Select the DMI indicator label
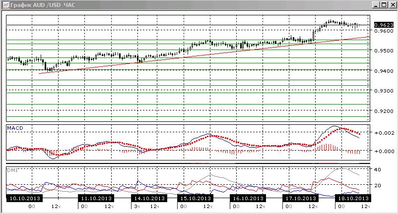 [12, 170]
